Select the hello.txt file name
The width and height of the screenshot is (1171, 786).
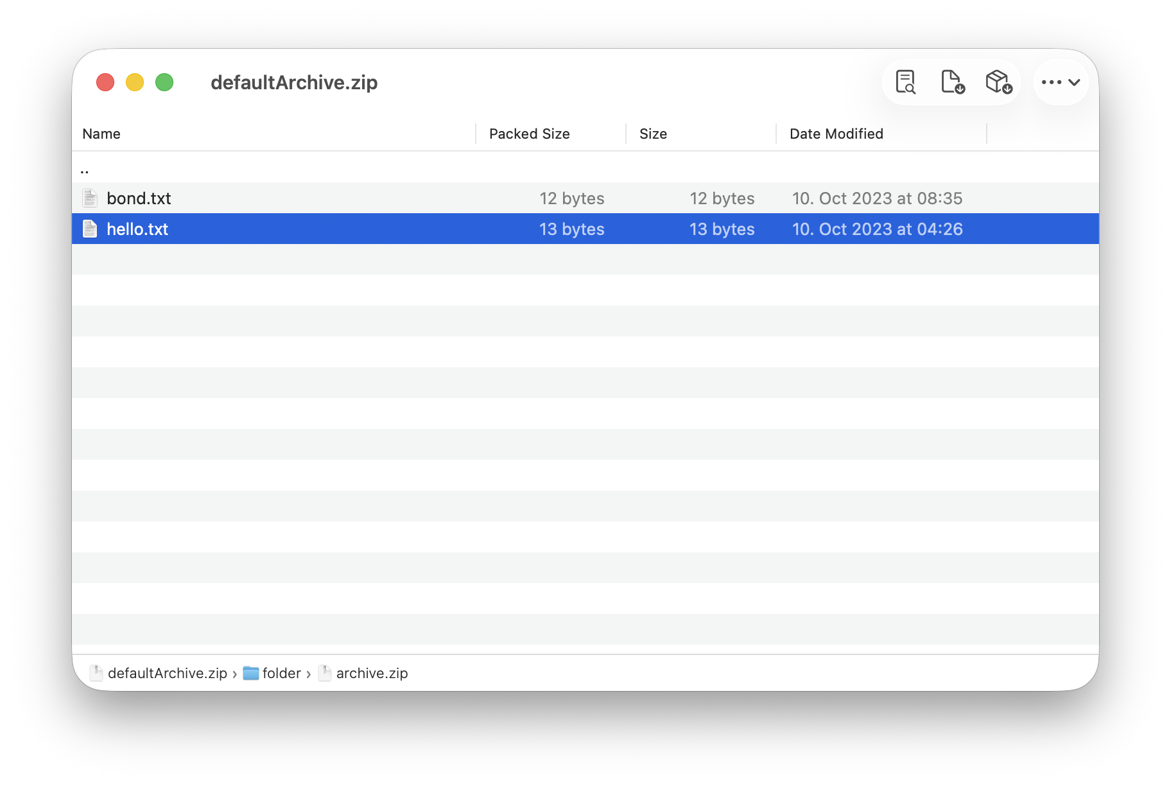tap(137, 229)
